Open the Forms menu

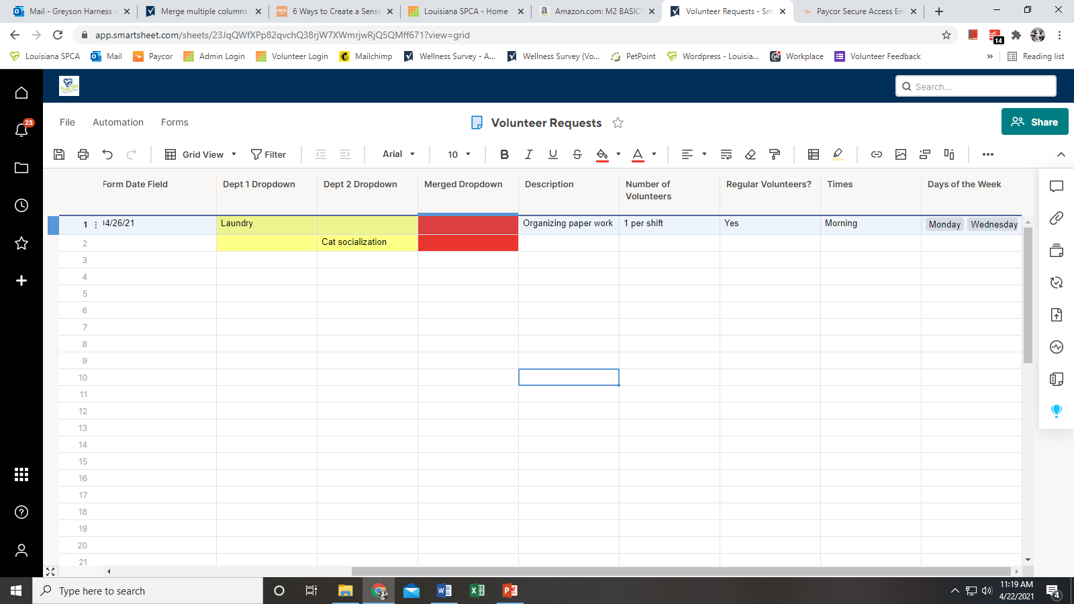[x=175, y=122]
